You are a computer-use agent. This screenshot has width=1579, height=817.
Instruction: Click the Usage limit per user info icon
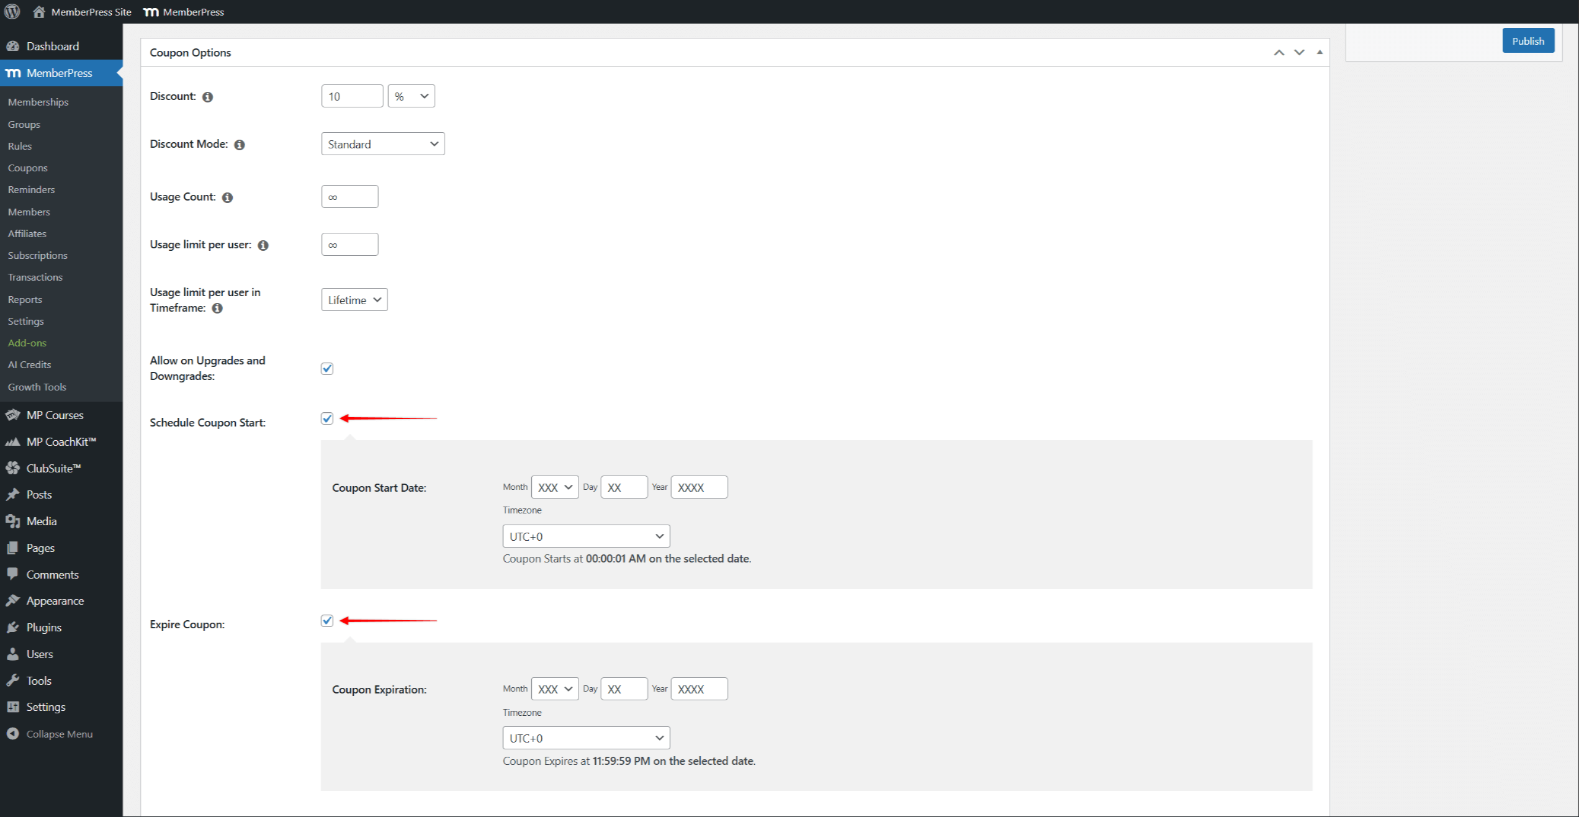(x=263, y=245)
